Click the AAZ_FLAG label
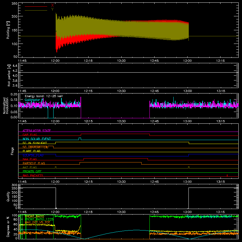Screen dimensions: 242x242 30,167
